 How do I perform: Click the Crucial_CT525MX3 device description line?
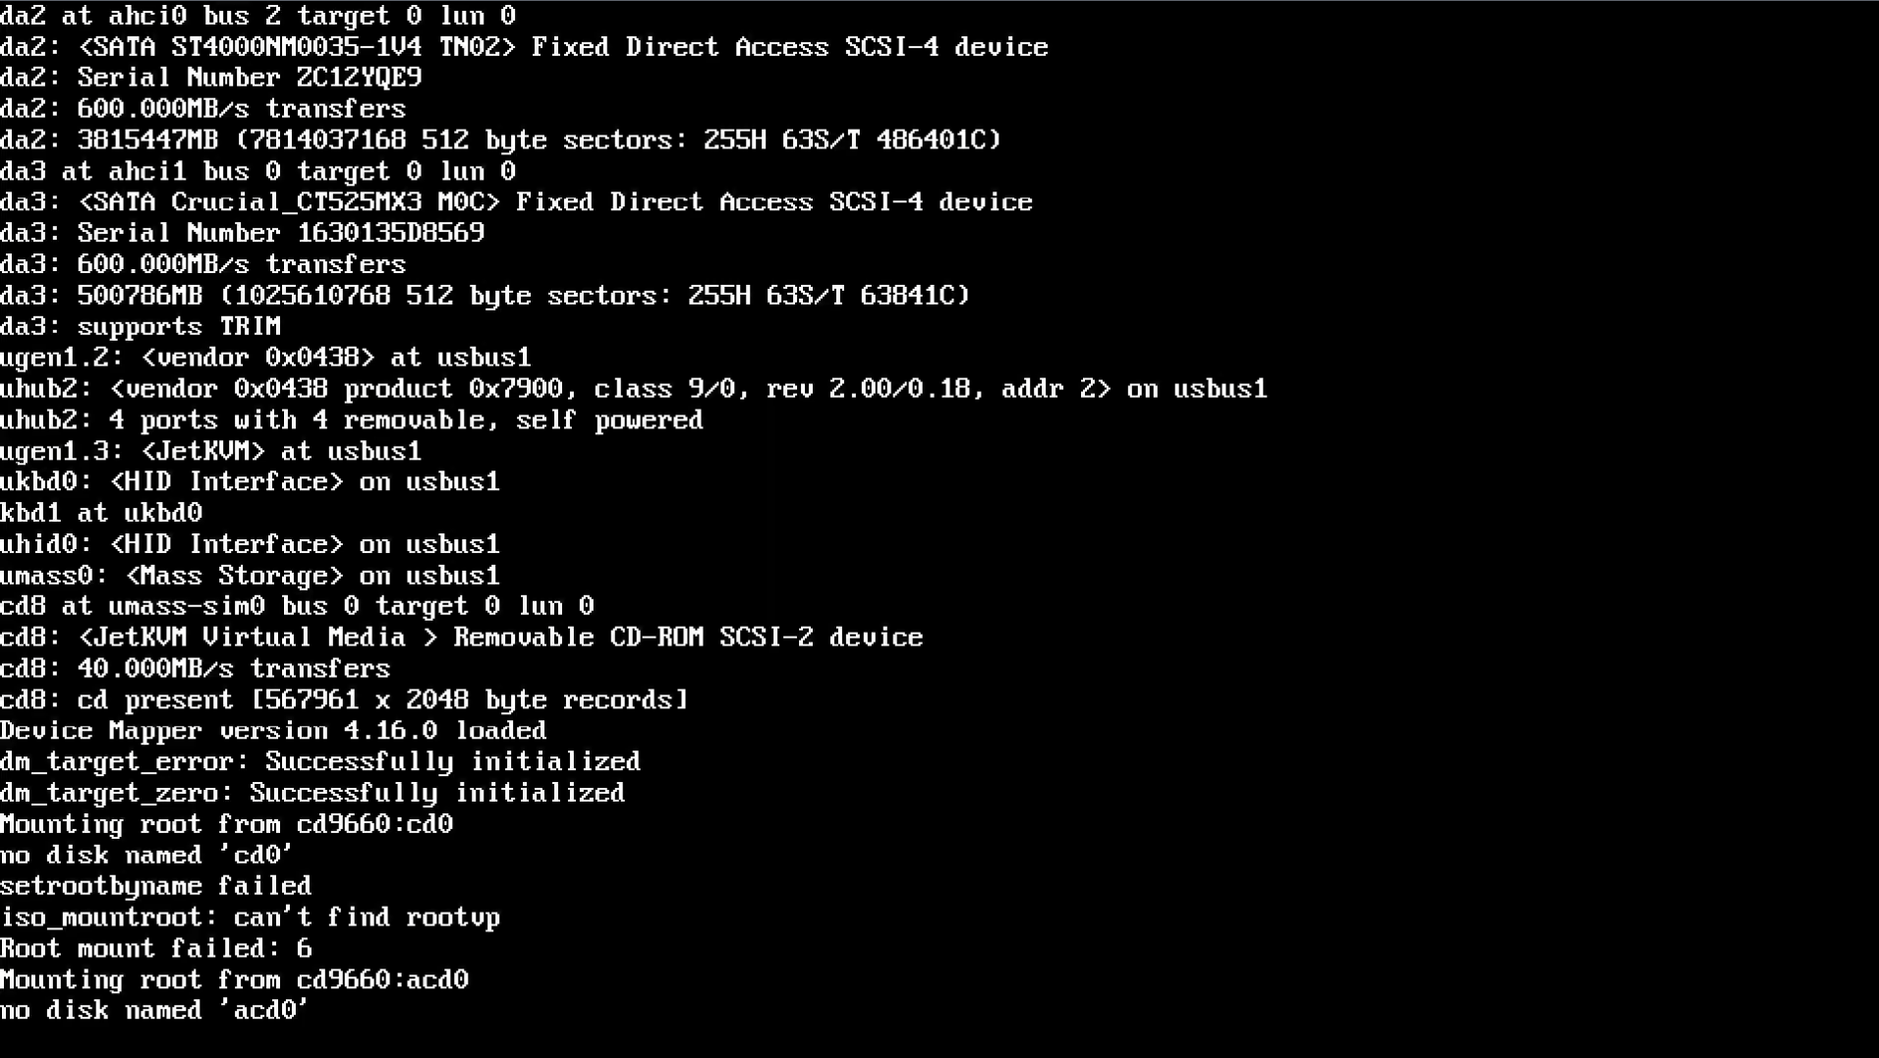click(x=517, y=202)
